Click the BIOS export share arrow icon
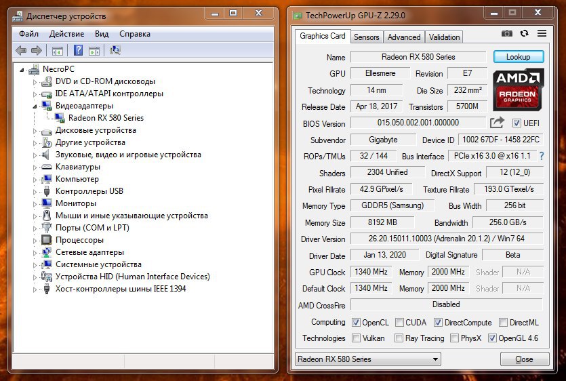Image resolution: width=566 pixels, height=381 pixels. tap(497, 123)
